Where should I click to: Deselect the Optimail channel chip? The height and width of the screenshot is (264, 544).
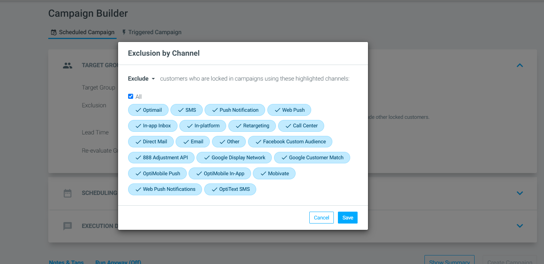148,110
